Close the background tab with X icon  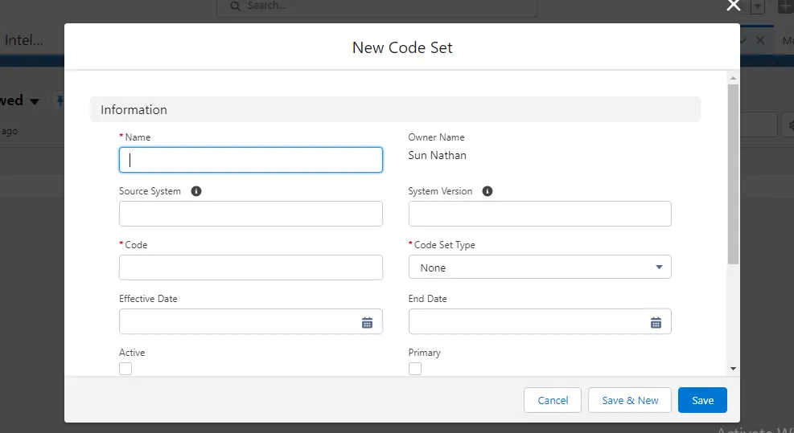point(760,40)
